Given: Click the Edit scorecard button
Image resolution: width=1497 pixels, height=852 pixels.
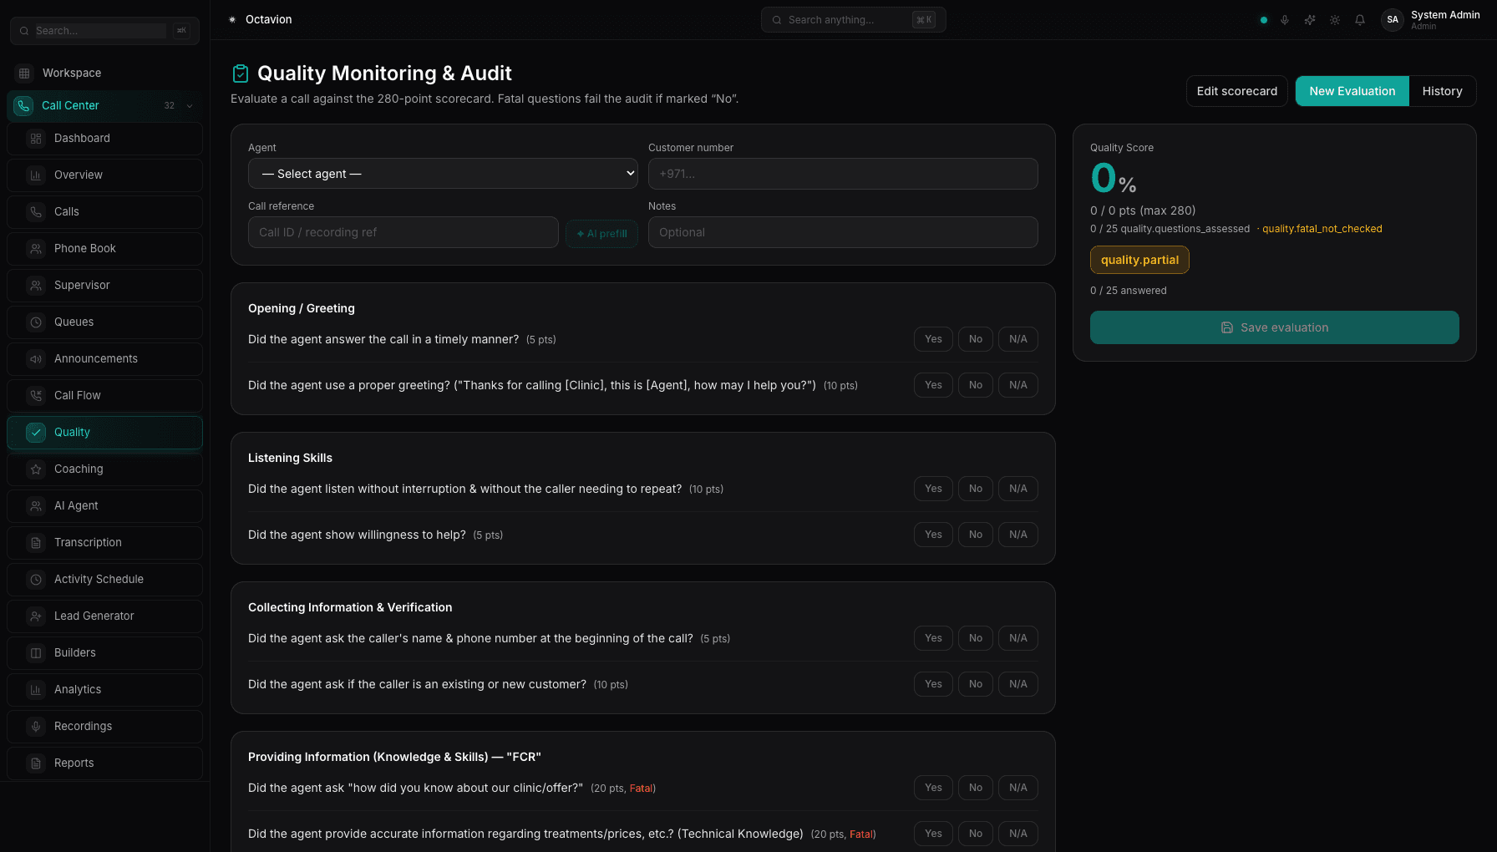Looking at the screenshot, I should tap(1236, 91).
